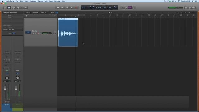This screenshot has height=112, width=199.
Task: Open the Editors scissors button
Action: (26, 7)
